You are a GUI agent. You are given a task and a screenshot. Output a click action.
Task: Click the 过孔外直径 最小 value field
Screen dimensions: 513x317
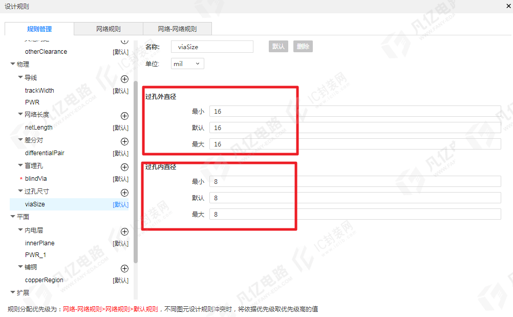(x=355, y=111)
